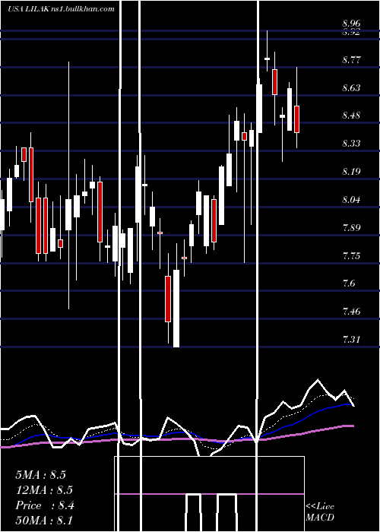This screenshot has height=532, width=380.
Task: Click the 8.77 price axis label
Action: pos(351,60)
